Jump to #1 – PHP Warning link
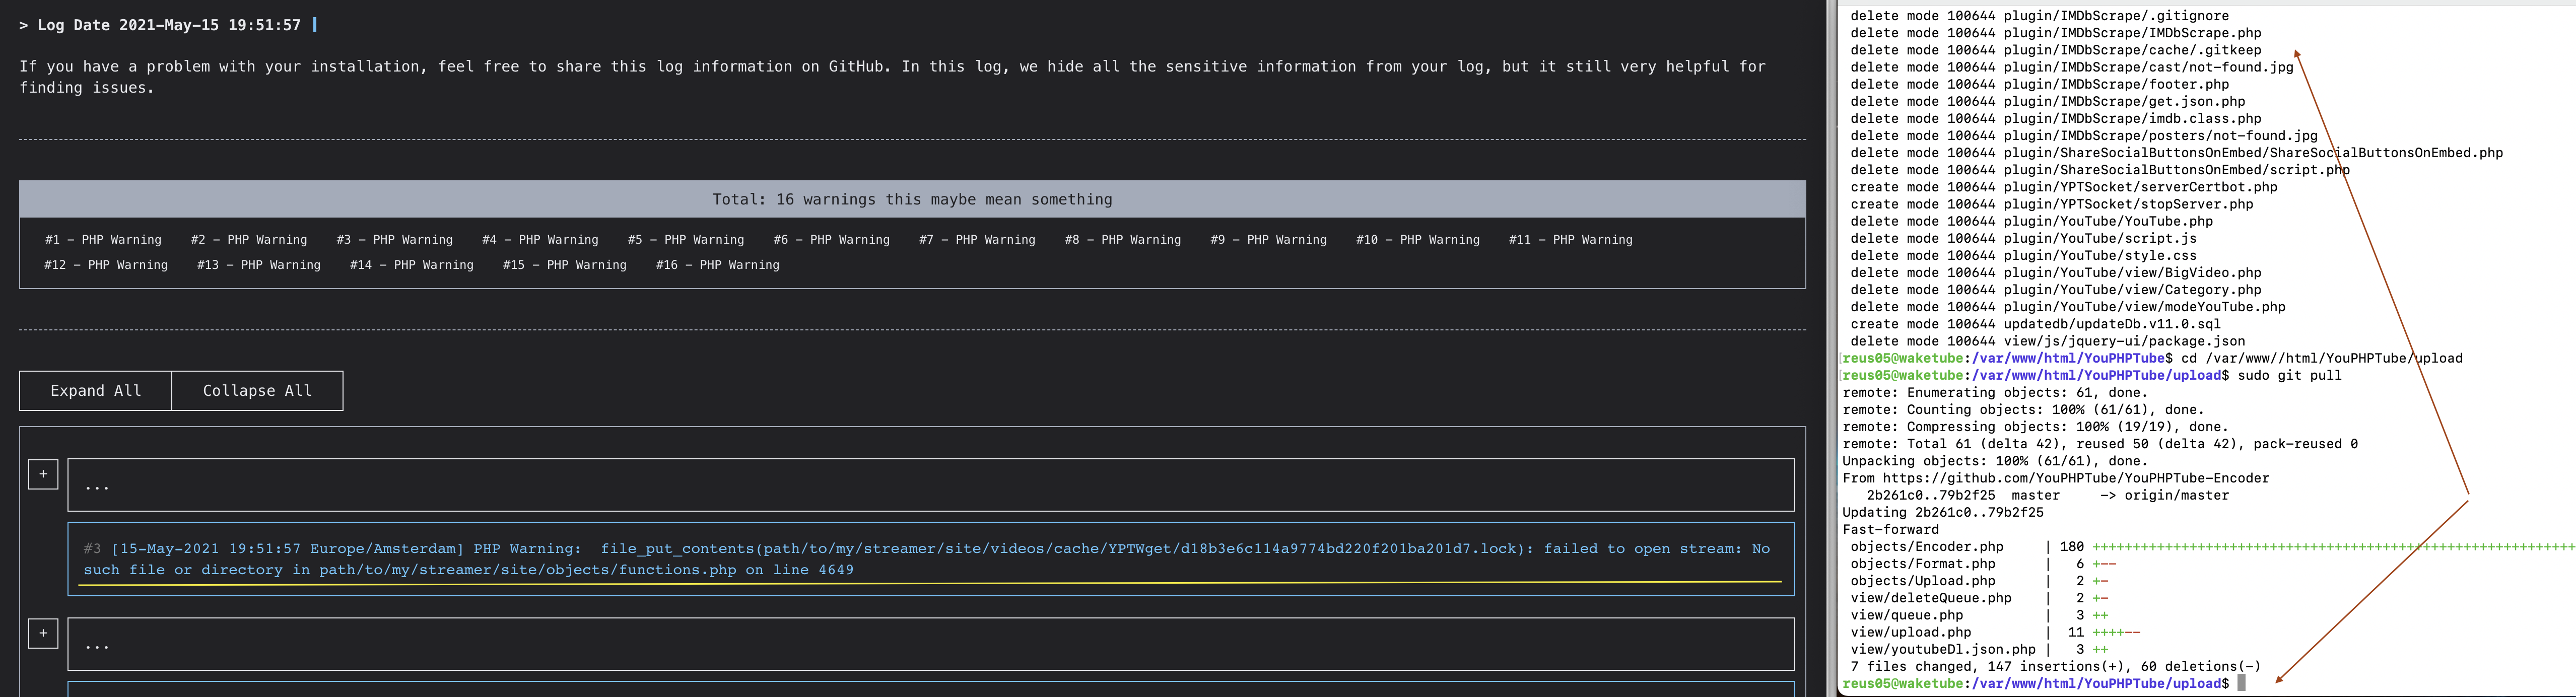This screenshot has width=2576, height=697. point(103,240)
